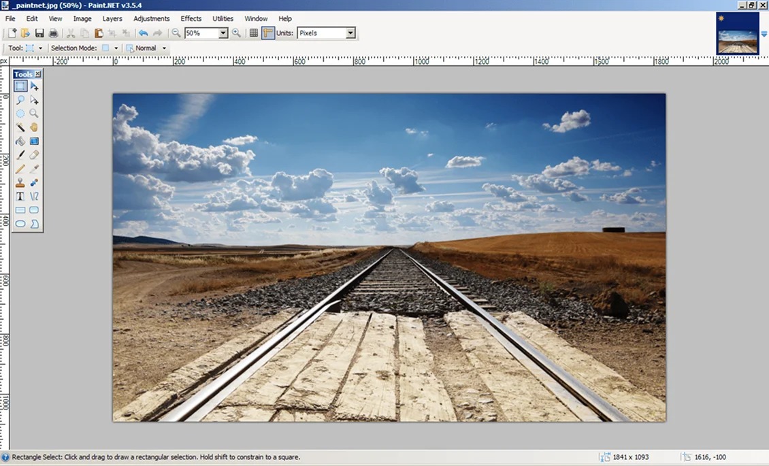Image resolution: width=769 pixels, height=466 pixels.
Task: Open the Selection Mode dropdown
Action: click(x=116, y=48)
